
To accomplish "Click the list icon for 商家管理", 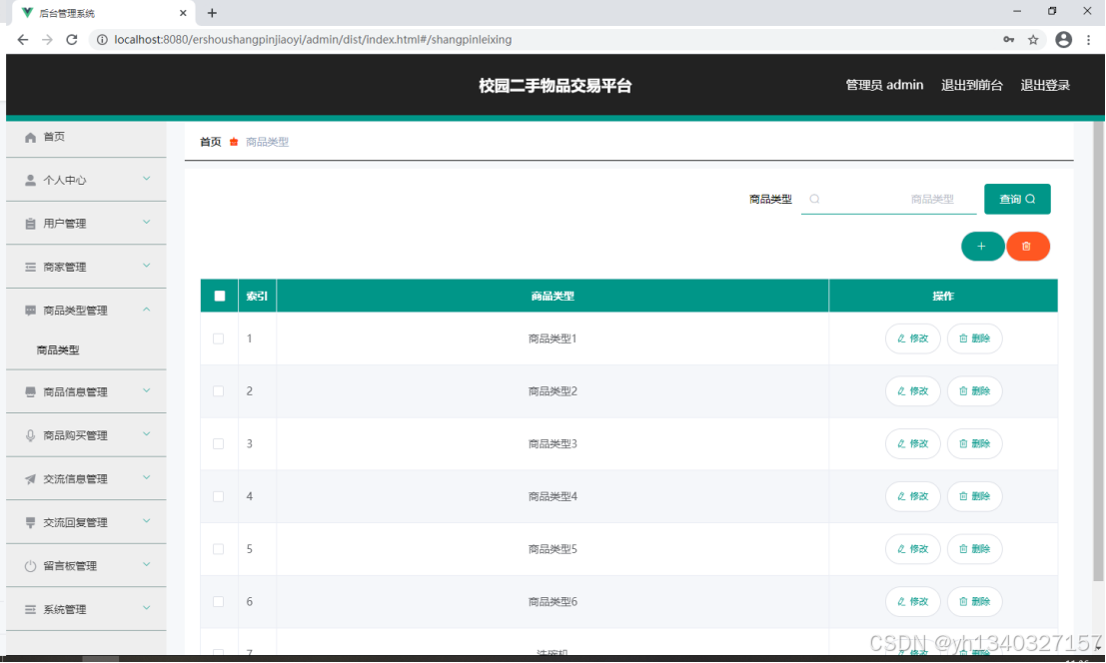I will point(30,267).
